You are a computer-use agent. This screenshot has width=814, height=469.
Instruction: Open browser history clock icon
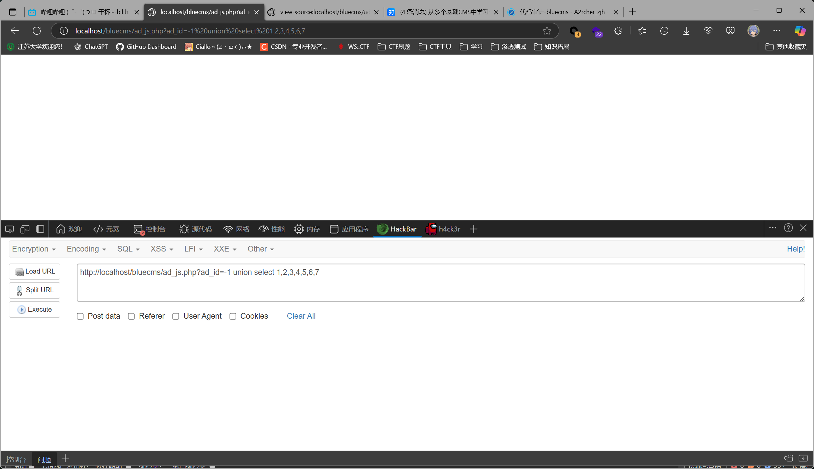pos(664,31)
